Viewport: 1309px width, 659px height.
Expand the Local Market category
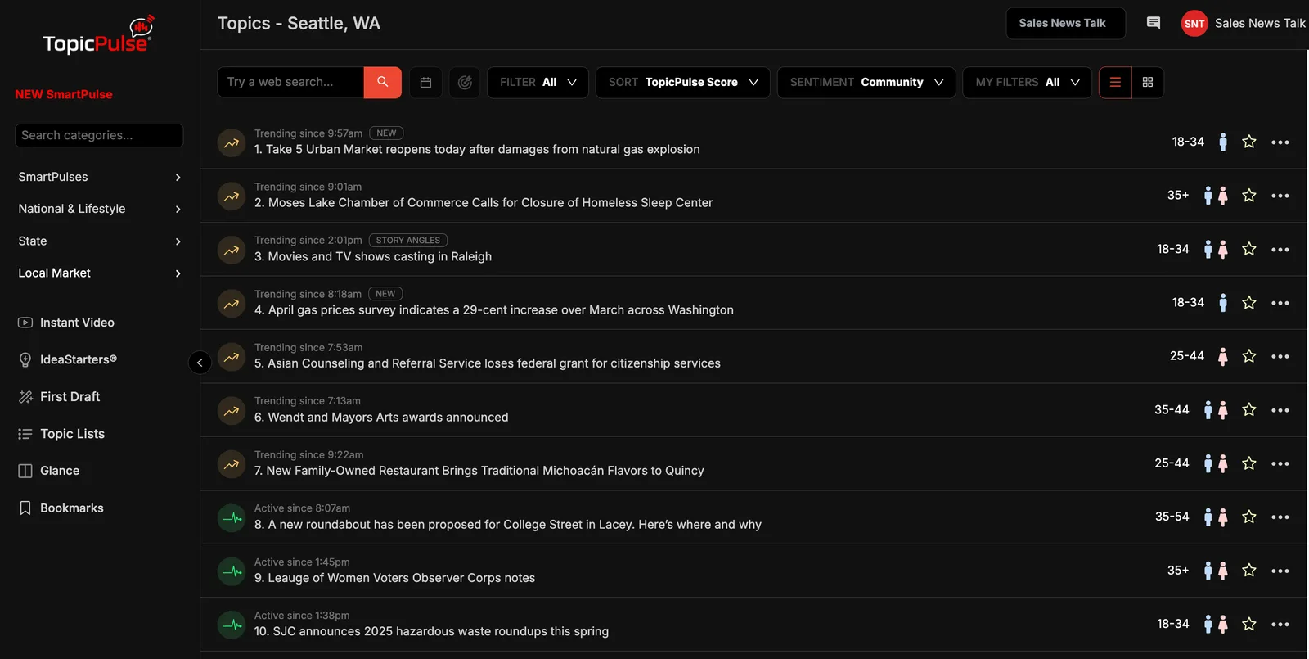point(100,273)
